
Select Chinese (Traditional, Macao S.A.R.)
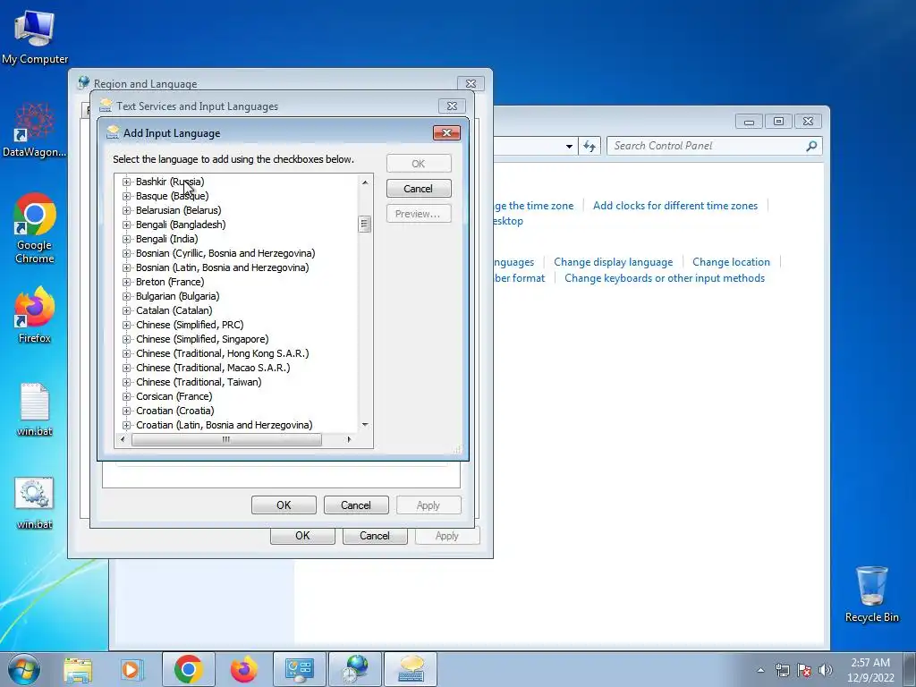coord(213,368)
